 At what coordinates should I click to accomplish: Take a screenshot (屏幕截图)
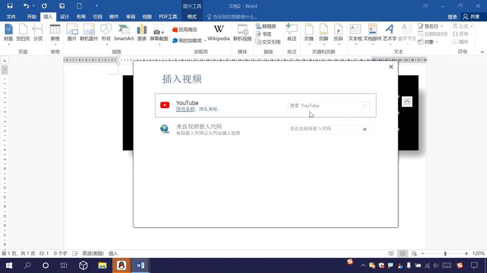click(x=159, y=33)
